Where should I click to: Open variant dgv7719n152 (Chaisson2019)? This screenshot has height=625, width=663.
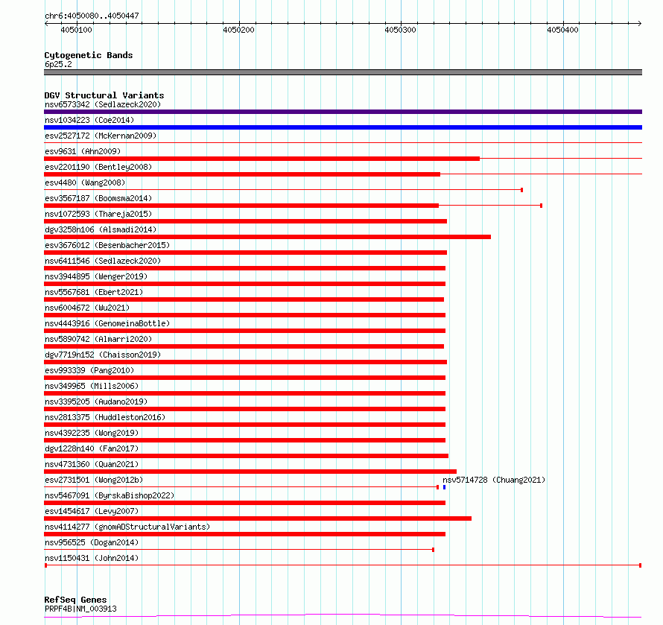(x=103, y=355)
